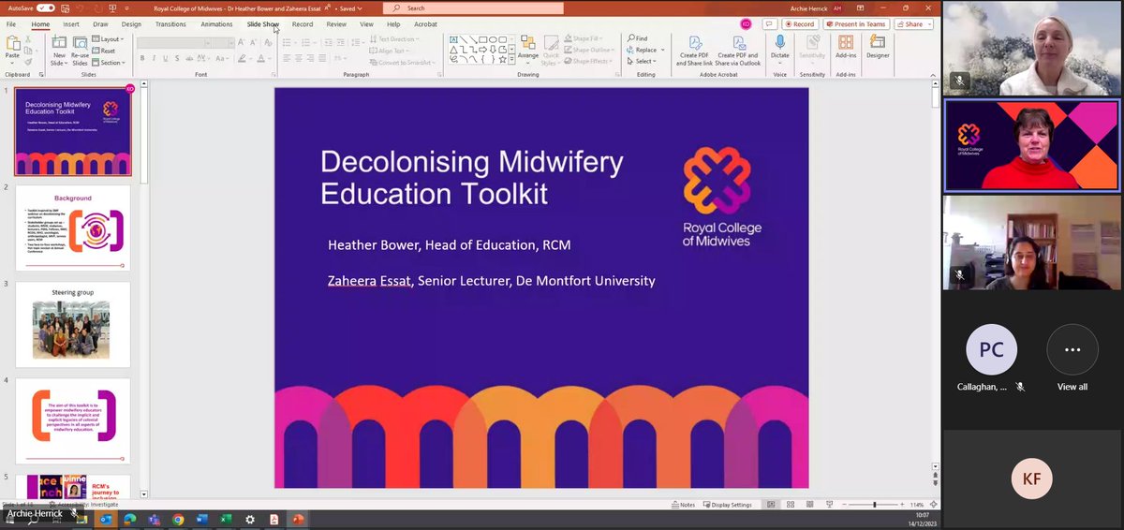Reset the slide layout
Image resolution: width=1124 pixels, height=530 pixels.
click(x=105, y=51)
